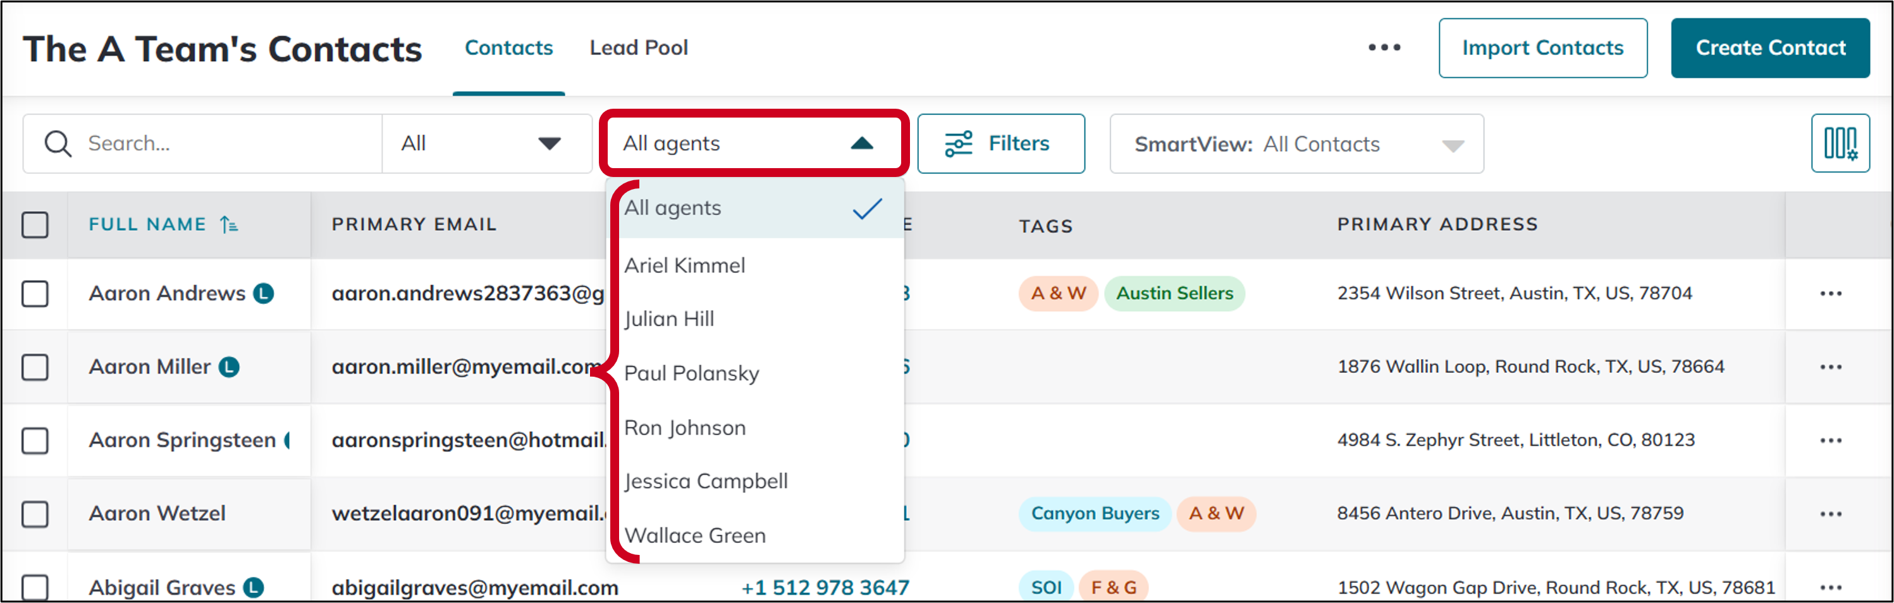Click email abigailgraves@myemail.com
This screenshot has height=603, width=1894.
pyautogui.click(x=475, y=588)
